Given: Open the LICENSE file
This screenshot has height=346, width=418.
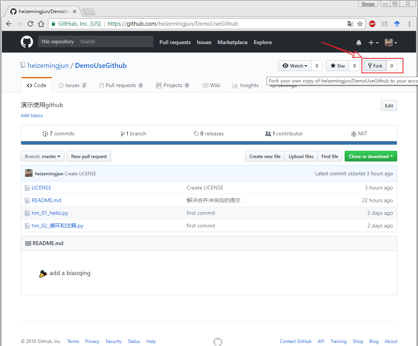Looking at the screenshot, I should tap(41, 188).
